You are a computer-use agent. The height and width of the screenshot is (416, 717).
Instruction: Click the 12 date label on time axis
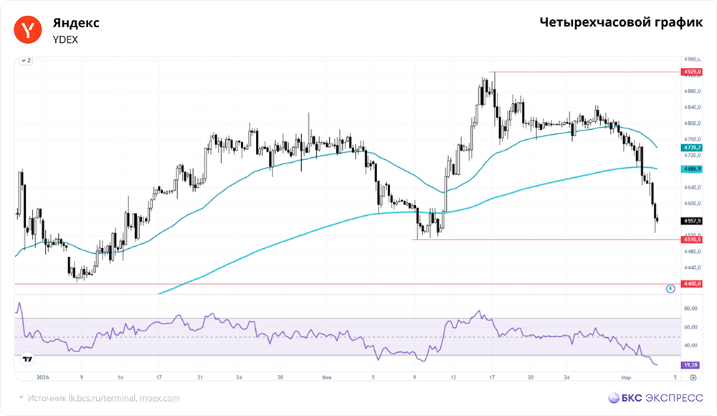[x=453, y=377]
